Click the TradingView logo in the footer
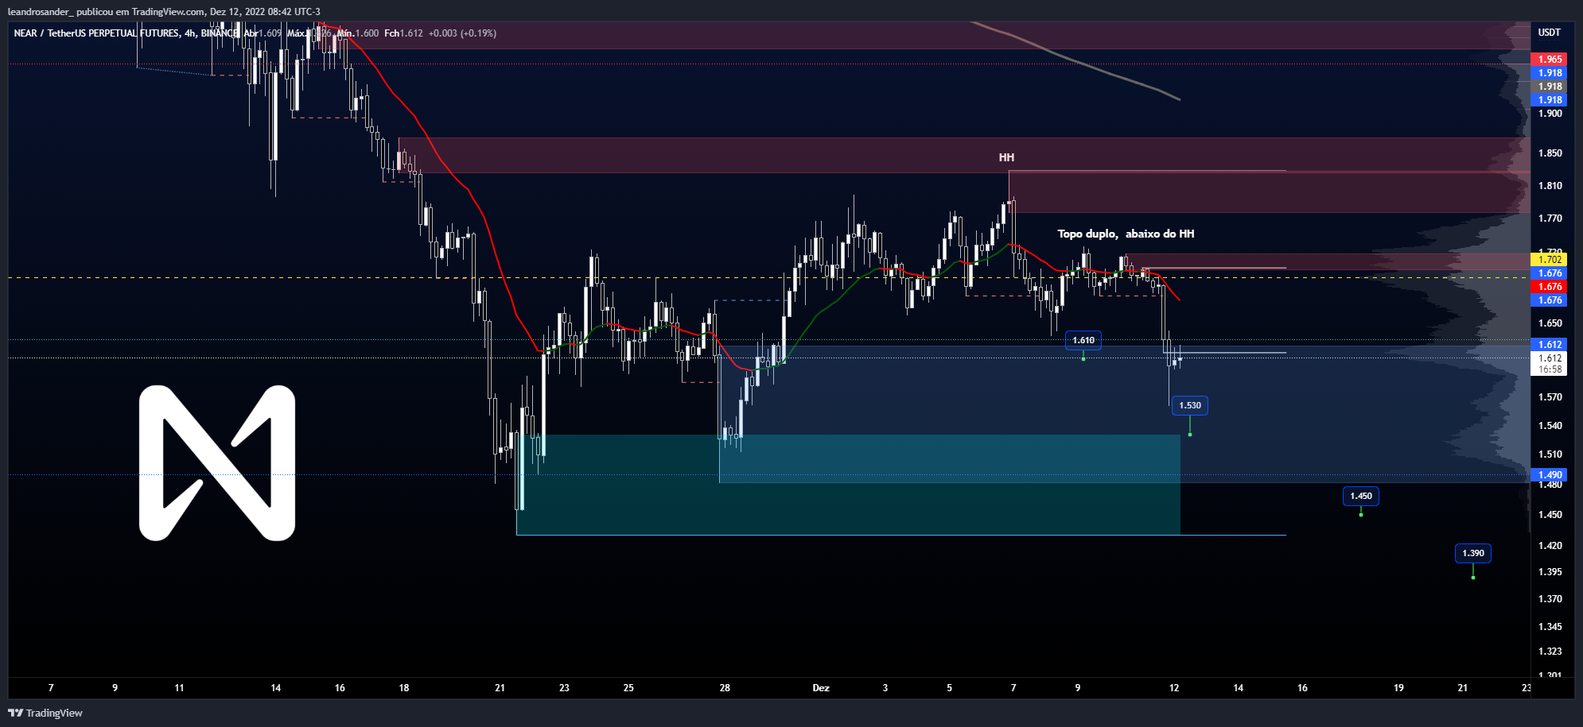Screen dimensions: 1583x727 (45, 713)
